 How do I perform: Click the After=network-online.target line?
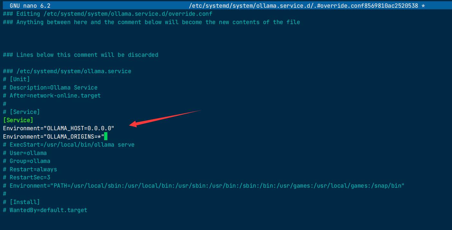52,96
